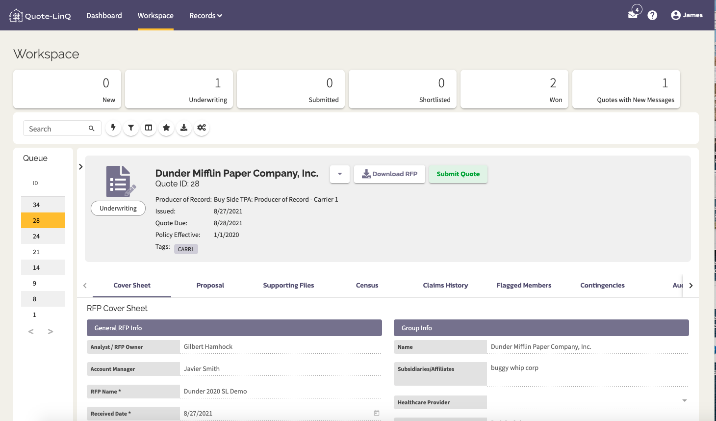716x421 pixels.
Task: Click the CARR1 tag
Action: click(186, 249)
